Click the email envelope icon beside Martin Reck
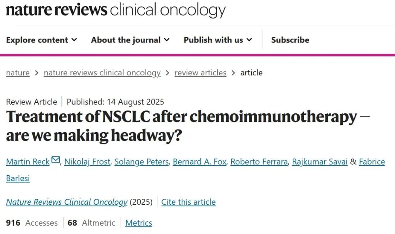395x234 pixels. click(56, 160)
